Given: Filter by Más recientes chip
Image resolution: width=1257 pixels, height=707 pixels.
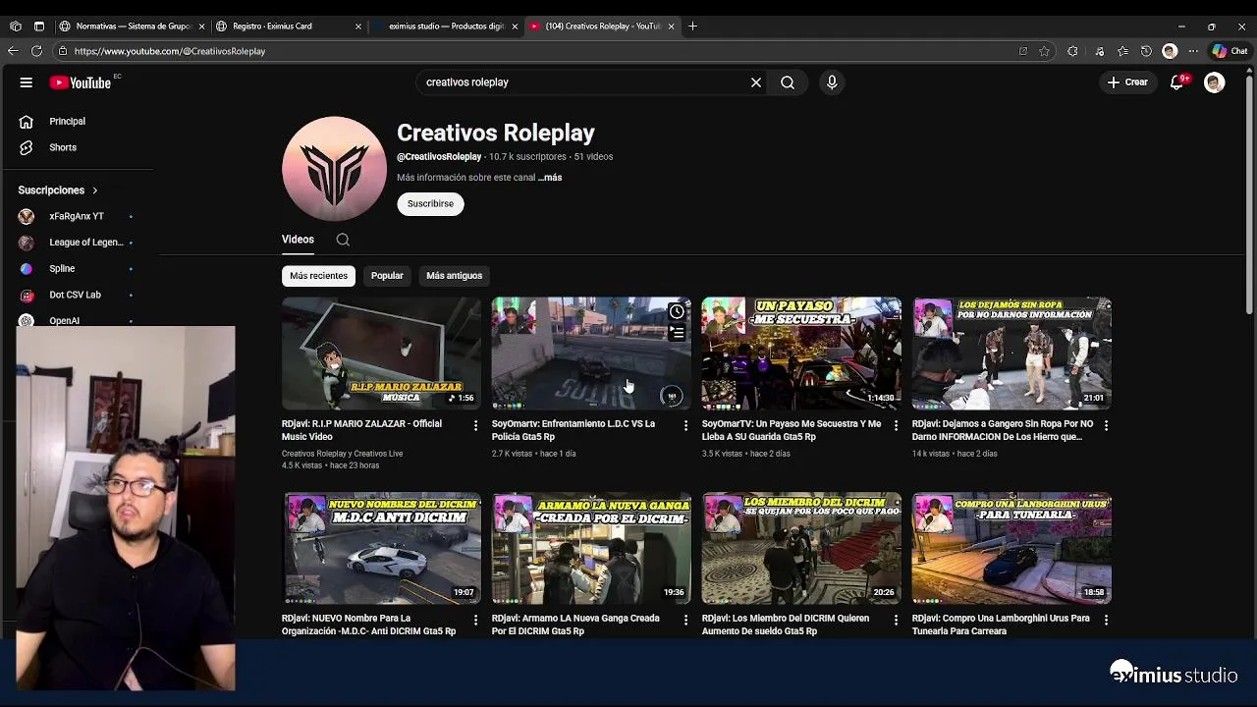Looking at the screenshot, I should click(x=318, y=276).
